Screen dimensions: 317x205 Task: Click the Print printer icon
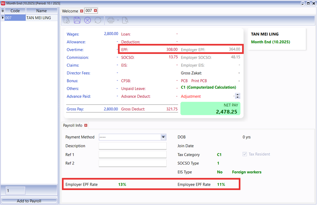pyautogui.click(x=111, y=20)
